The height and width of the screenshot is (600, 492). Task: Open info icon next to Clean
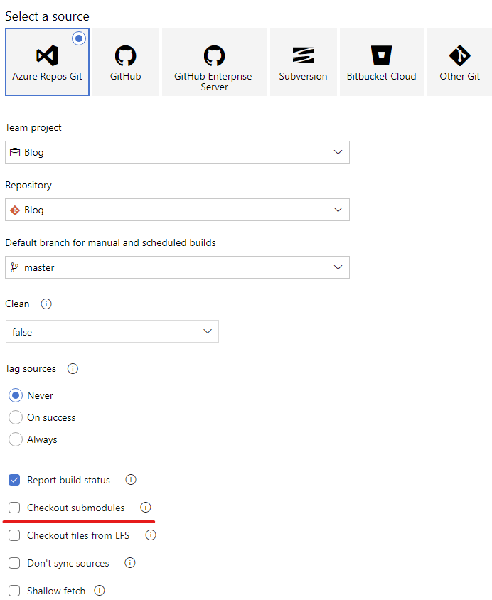click(46, 304)
